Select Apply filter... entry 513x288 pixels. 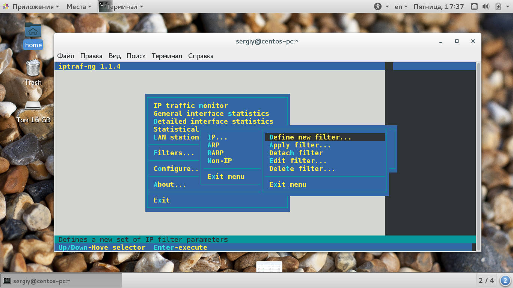tap(300, 145)
